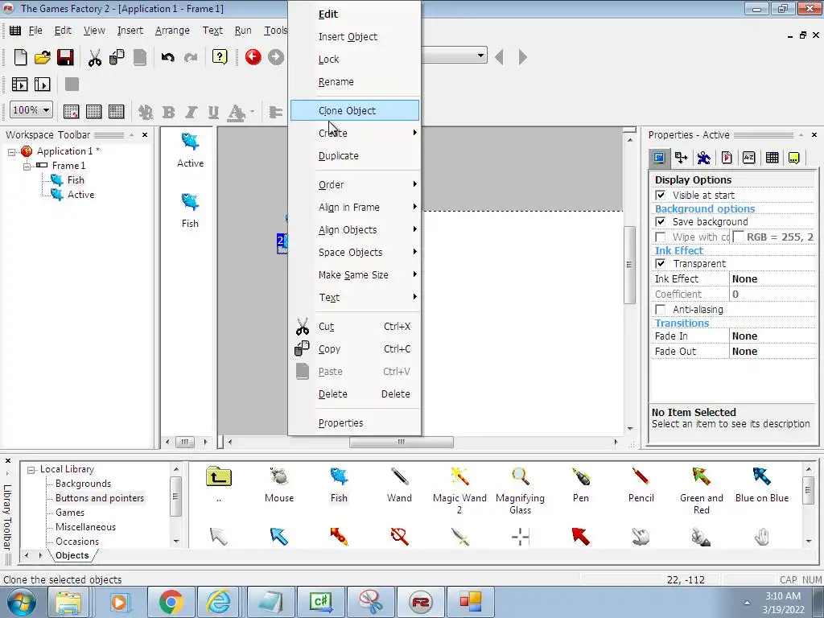
Task: Toggle the Save background checkbox
Action: click(x=661, y=222)
